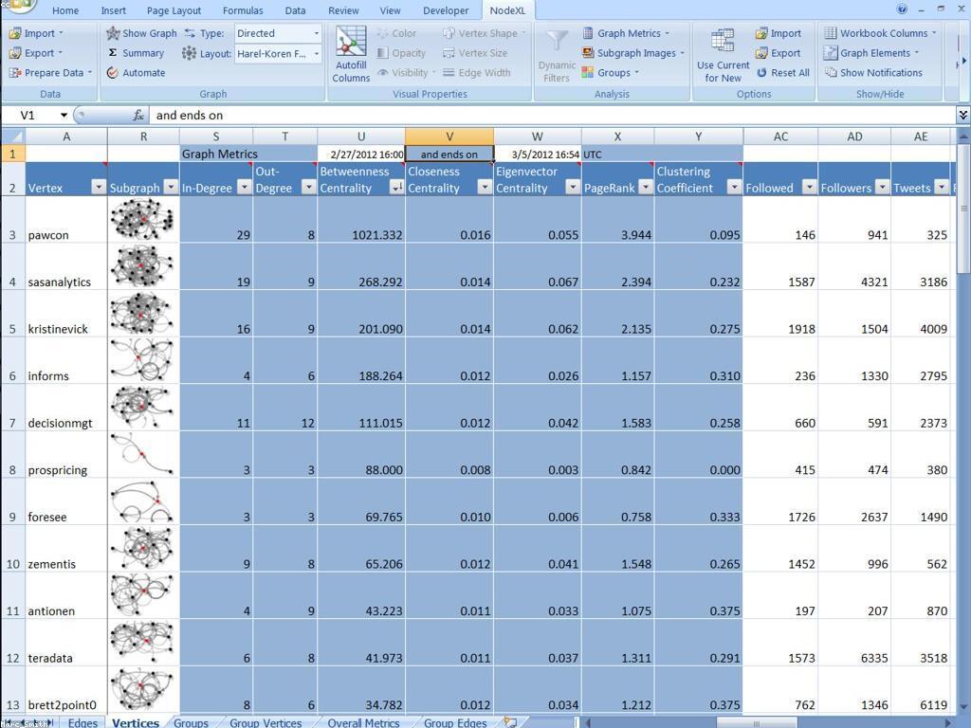This screenshot has height=728, width=971.
Task: Open the Formulas ribbon tab
Action: coord(243,10)
